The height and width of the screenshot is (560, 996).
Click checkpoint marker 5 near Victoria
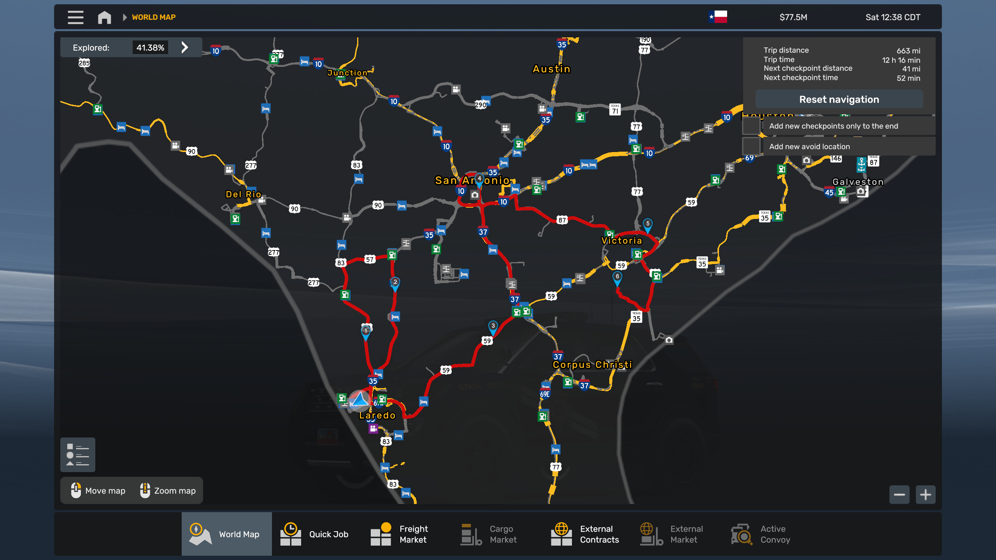click(647, 224)
